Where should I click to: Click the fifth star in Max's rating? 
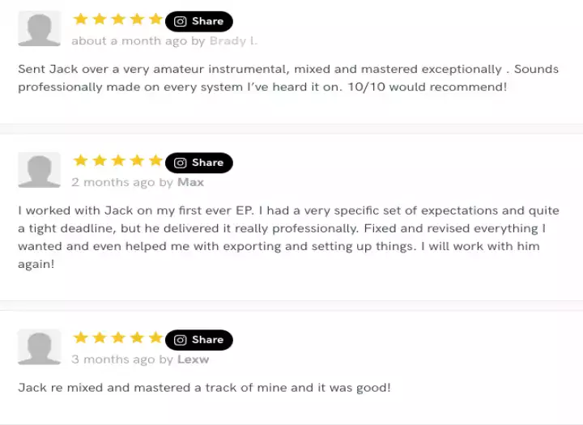tap(155, 160)
